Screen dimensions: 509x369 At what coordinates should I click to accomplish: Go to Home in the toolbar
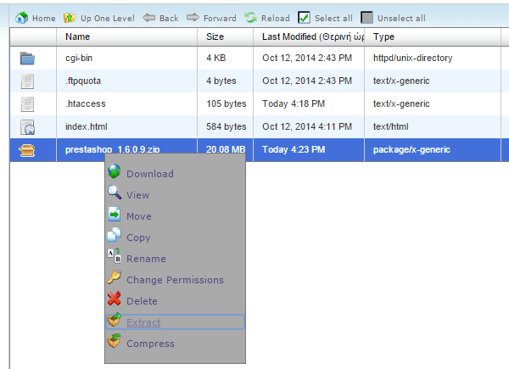coord(44,18)
